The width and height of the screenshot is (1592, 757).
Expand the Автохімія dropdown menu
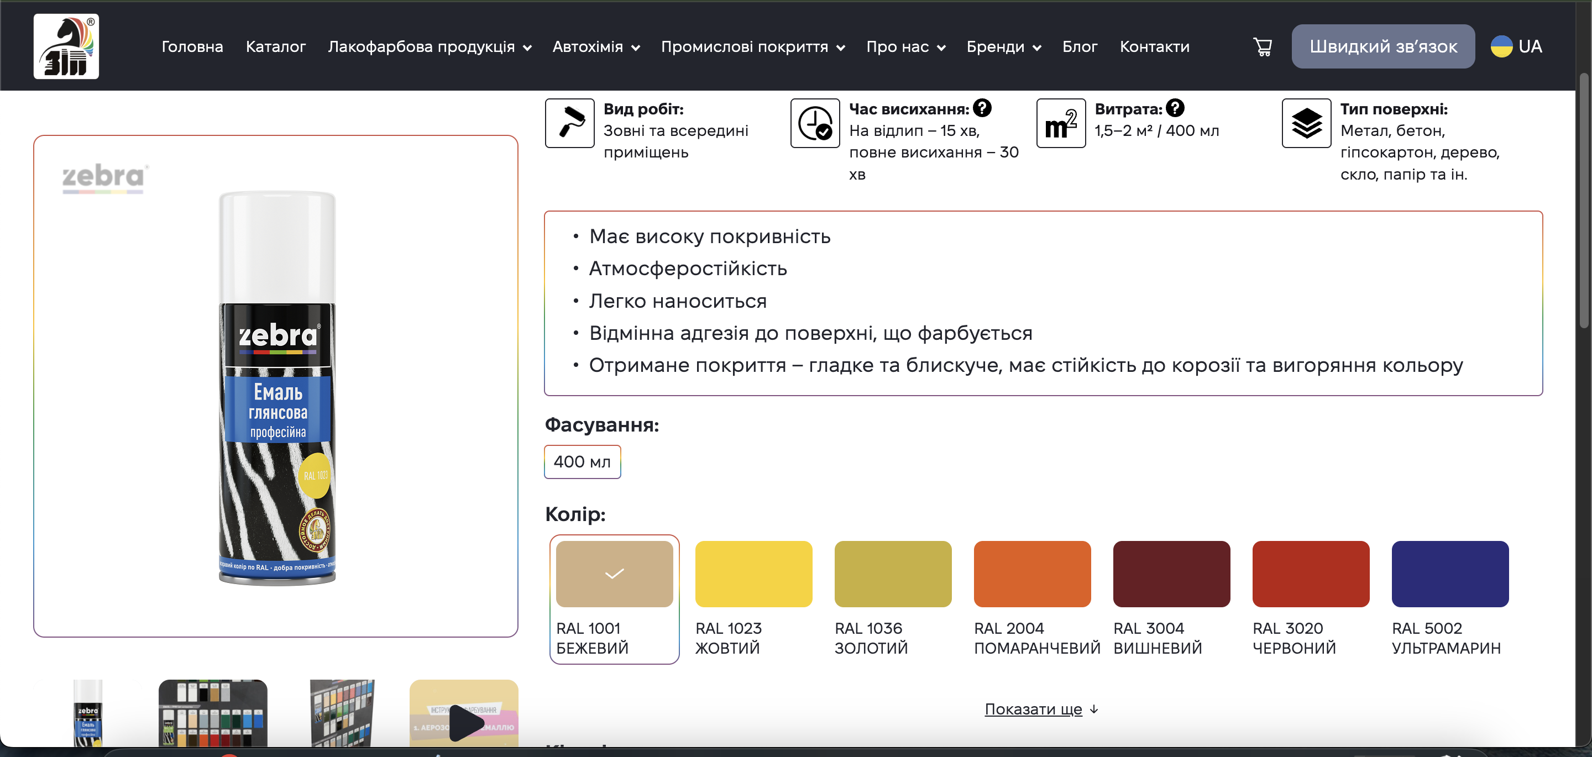[x=596, y=46]
